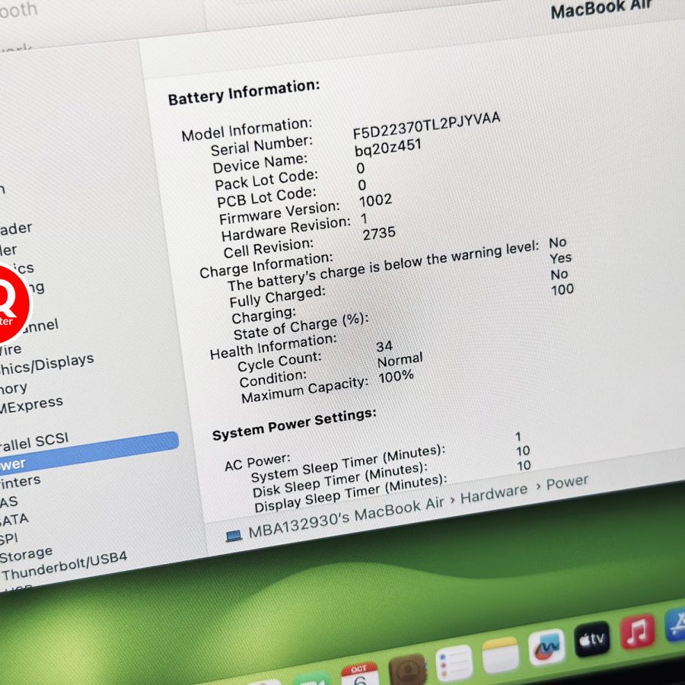The height and width of the screenshot is (685, 685).
Task: Click the serial number F5D22370TL2PJYVAA
Action: coord(426,125)
